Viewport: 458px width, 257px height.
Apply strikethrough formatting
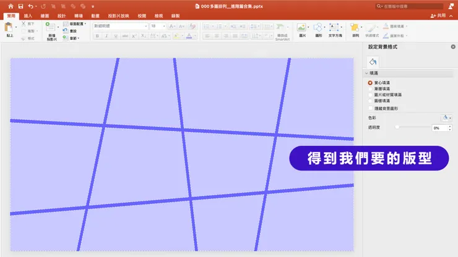[x=125, y=36]
